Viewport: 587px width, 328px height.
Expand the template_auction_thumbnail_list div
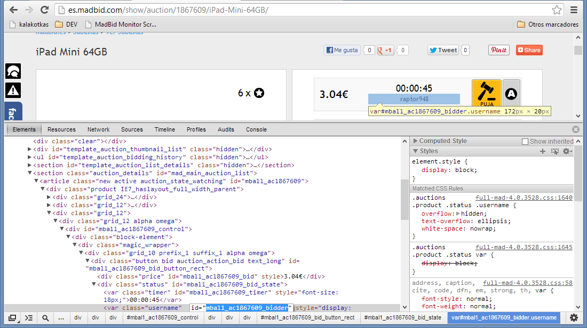click(x=29, y=149)
